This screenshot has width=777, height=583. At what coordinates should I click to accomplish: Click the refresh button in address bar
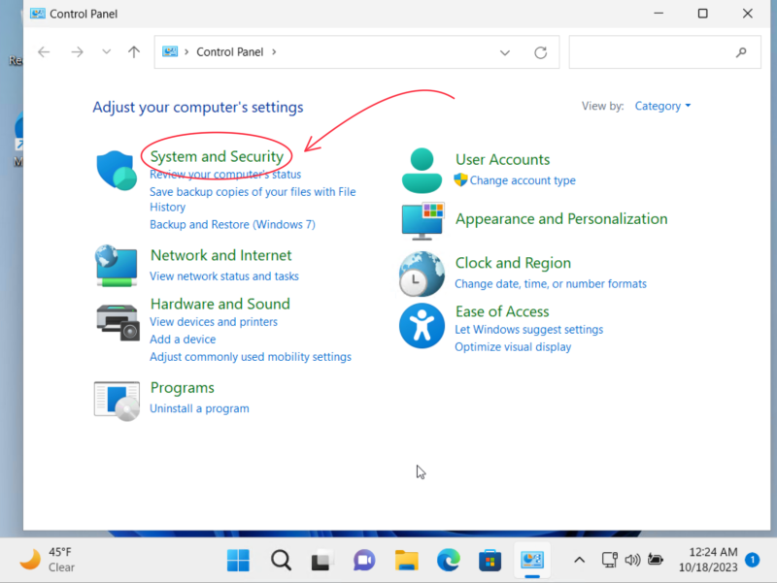tap(541, 51)
